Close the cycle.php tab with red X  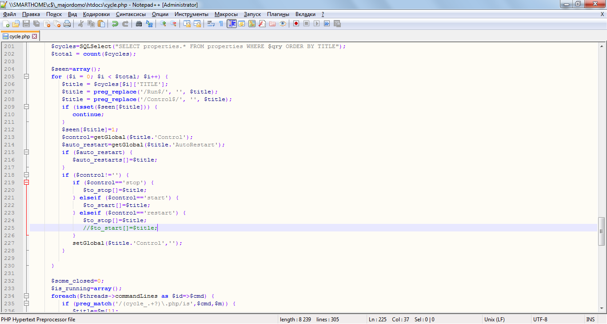pos(35,36)
